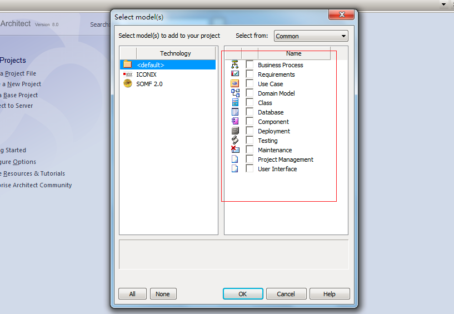Open the Getting Started link on Start Page
454x314 pixels.
[x=13, y=150]
